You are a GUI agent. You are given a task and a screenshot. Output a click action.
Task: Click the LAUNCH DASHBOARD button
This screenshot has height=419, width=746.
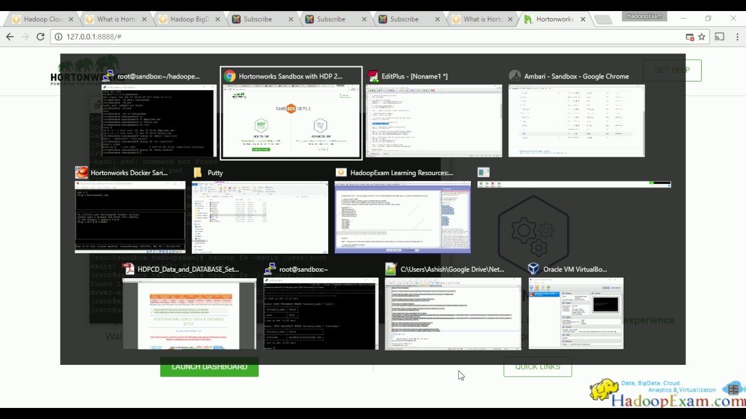click(209, 367)
